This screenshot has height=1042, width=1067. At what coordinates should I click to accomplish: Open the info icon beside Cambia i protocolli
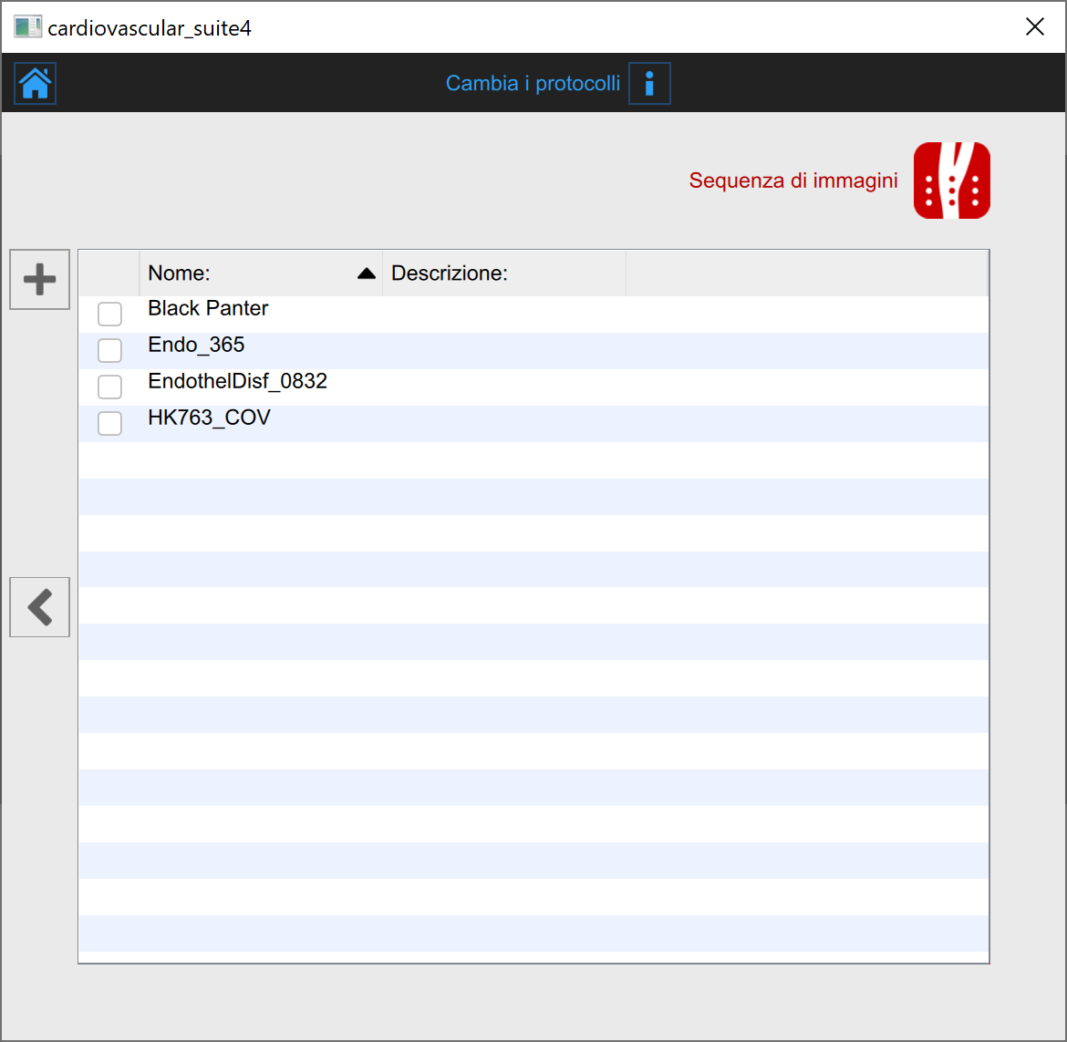[649, 84]
